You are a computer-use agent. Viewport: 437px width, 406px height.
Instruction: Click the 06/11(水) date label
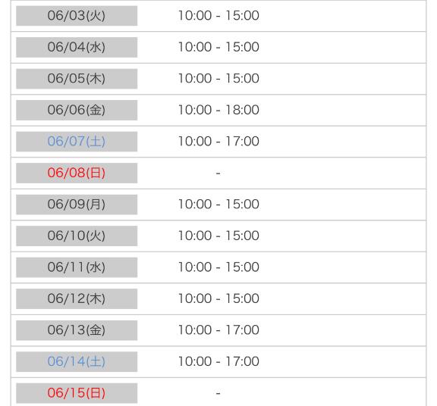tap(77, 267)
